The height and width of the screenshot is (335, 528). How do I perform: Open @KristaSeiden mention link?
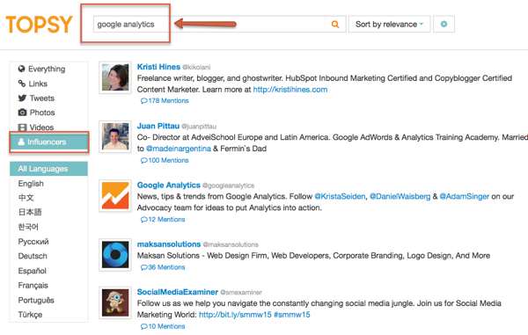click(x=340, y=196)
